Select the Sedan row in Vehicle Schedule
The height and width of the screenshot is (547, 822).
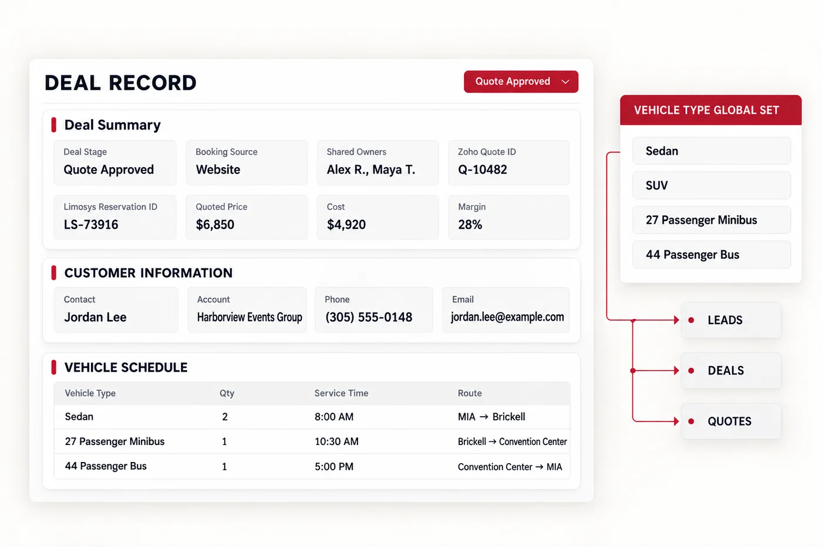pyautogui.click(x=312, y=417)
